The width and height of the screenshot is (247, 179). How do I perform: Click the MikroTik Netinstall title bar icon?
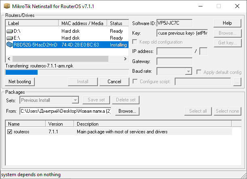5,6
